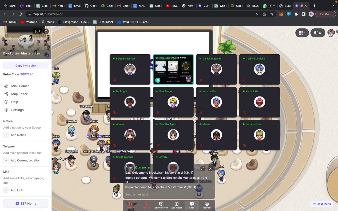Select the shared screen tile
Image resolution: width=338 pixels, height=211 pixels.
[173, 69]
